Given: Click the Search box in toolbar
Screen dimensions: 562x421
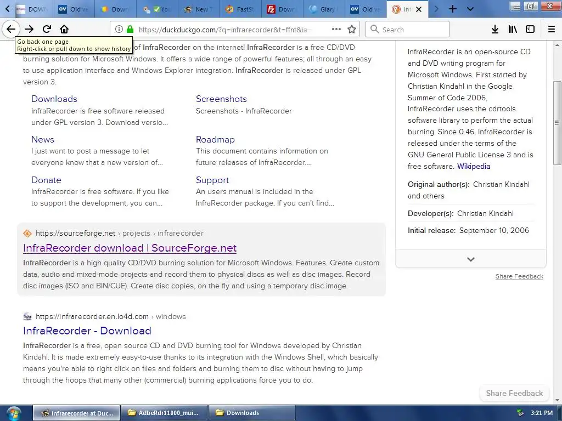Looking at the screenshot, I should pyautogui.click(x=408, y=30).
